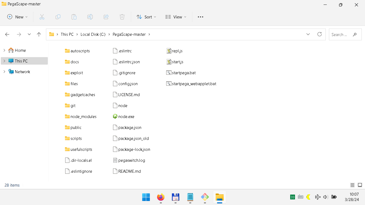Switch to large icons view layout
365x205 pixels.
[x=360, y=185]
